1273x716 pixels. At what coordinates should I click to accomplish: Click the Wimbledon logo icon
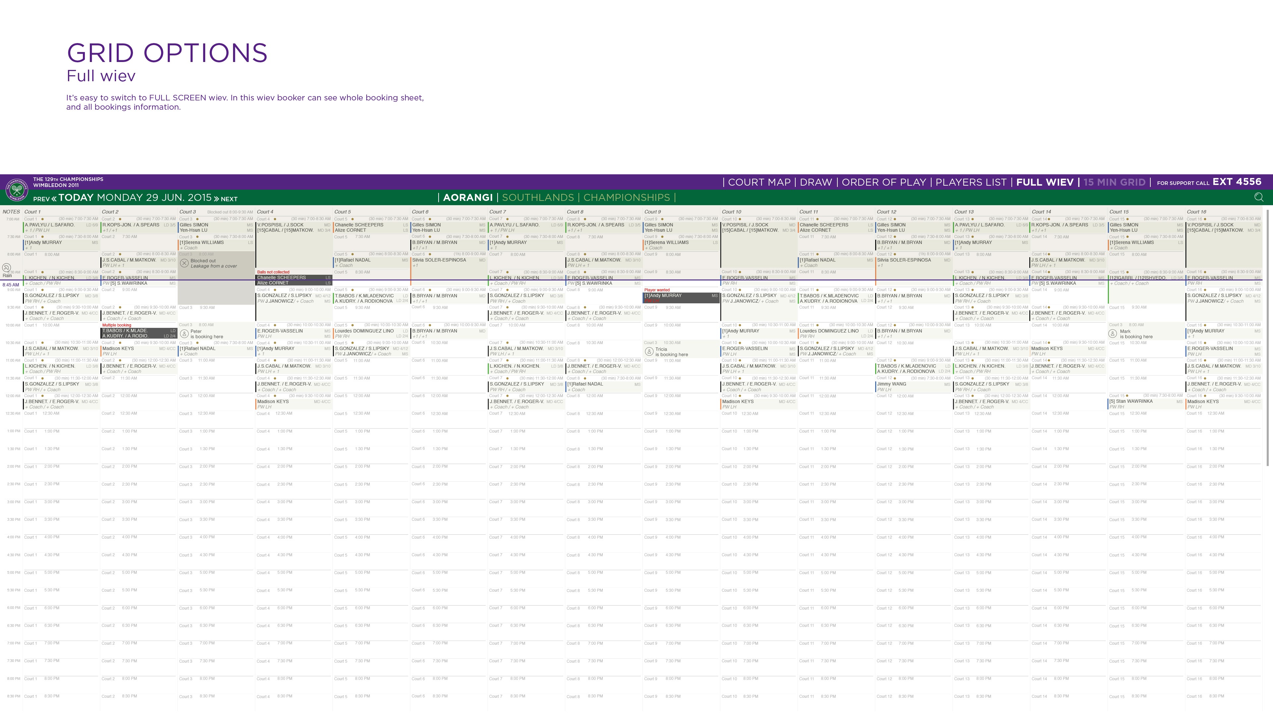pyautogui.click(x=16, y=190)
